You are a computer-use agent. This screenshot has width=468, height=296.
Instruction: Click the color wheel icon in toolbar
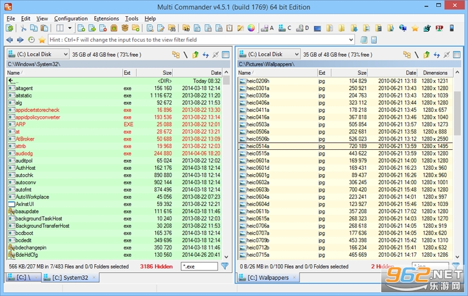pos(251,28)
